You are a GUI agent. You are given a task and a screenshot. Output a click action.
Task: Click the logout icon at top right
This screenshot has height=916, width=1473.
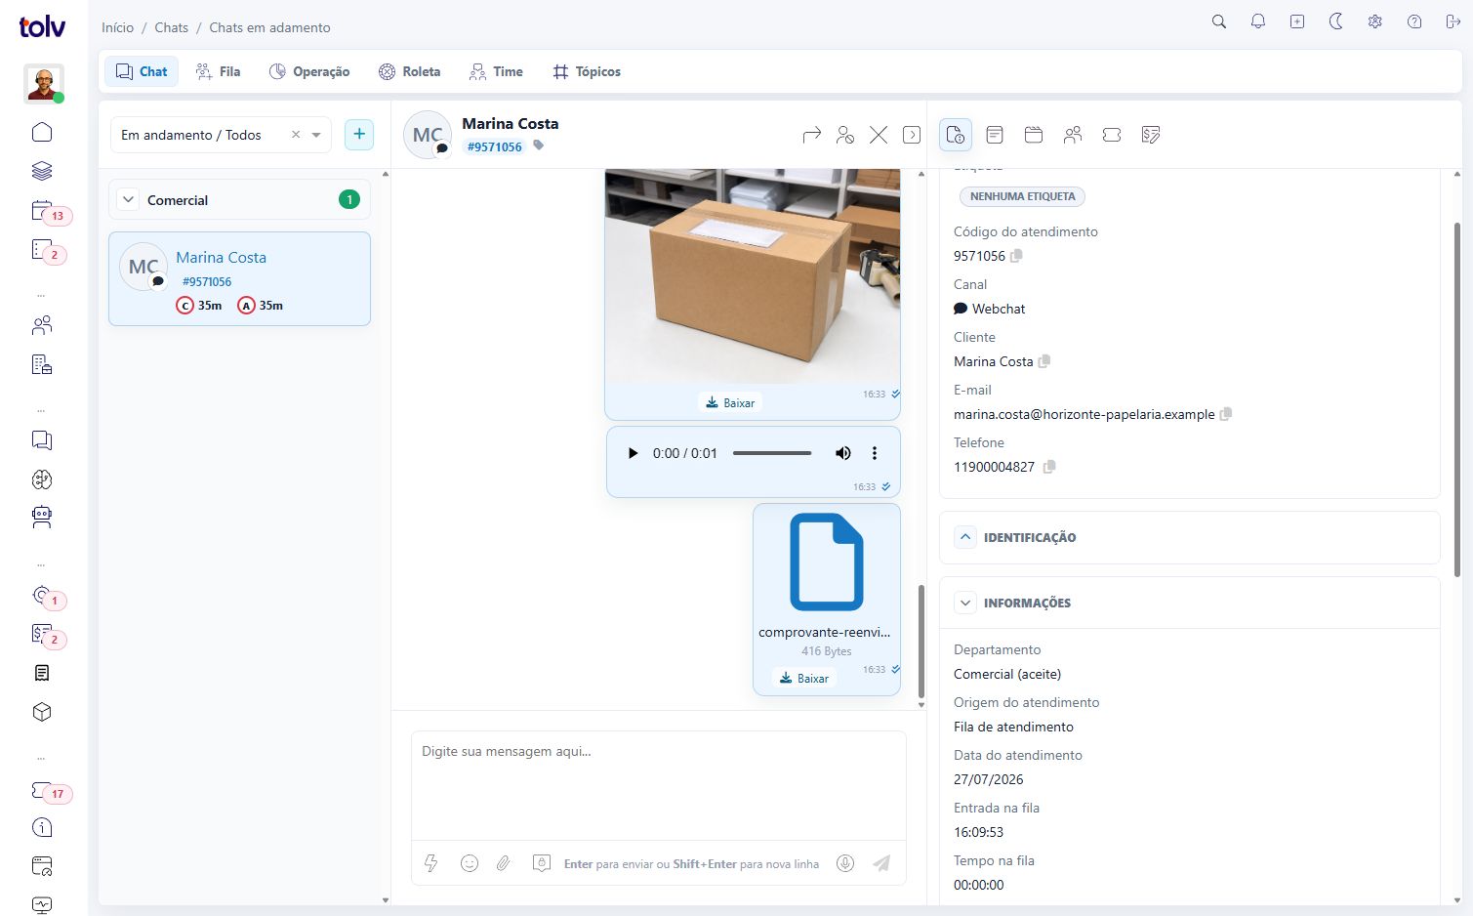pyautogui.click(x=1453, y=21)
